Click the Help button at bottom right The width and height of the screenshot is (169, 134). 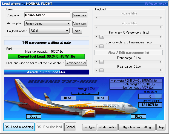click(161, 127)
